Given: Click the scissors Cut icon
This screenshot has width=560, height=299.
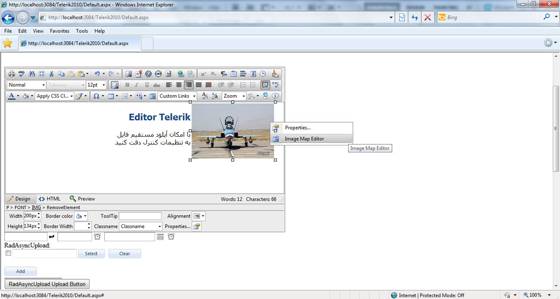Looking at the screenshot, I should click(x=51, y=74).
